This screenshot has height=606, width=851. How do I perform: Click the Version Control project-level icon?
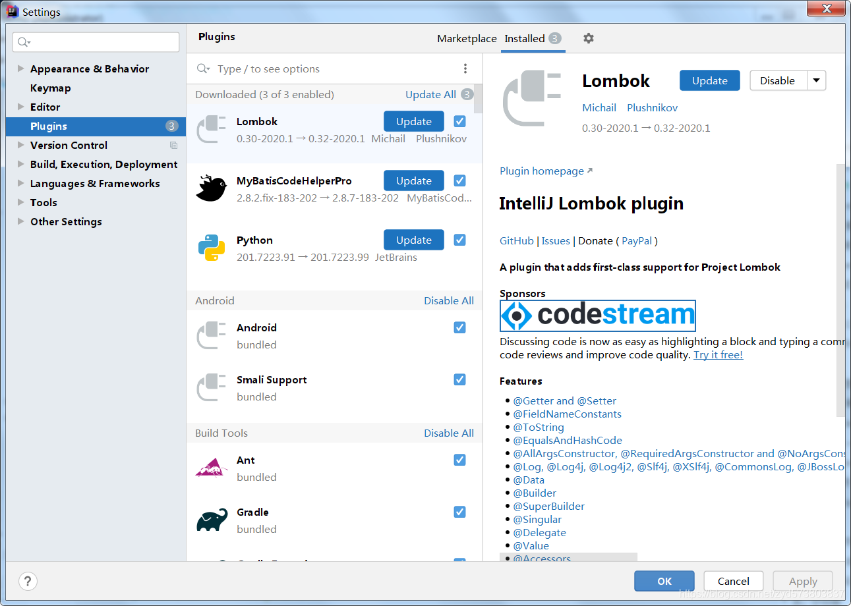point(173,145)
